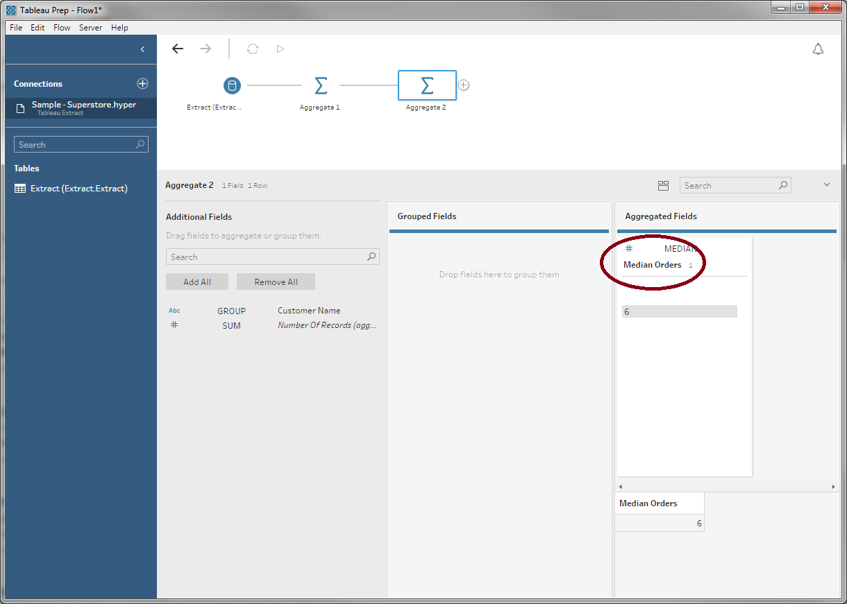Click the Tableau Prep title bar icon
Image resolution: width=847 pixels, height=604 pixels.
[11, 10]
